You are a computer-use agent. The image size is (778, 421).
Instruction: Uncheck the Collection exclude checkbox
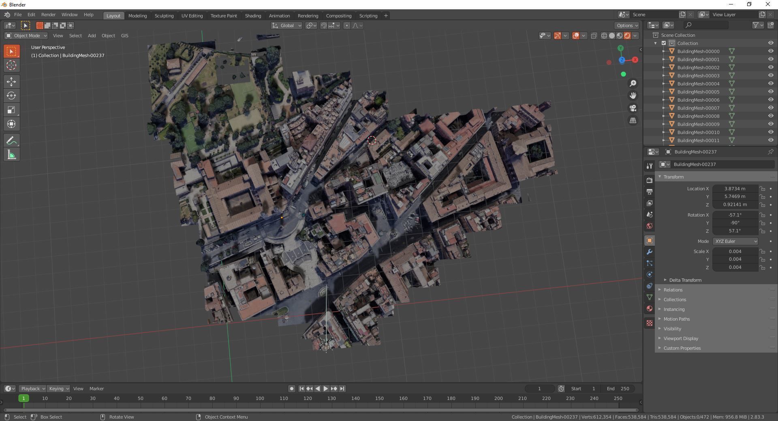(664, 43)
